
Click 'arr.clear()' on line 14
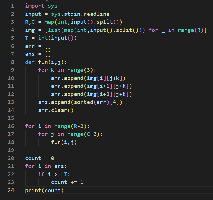56,110
